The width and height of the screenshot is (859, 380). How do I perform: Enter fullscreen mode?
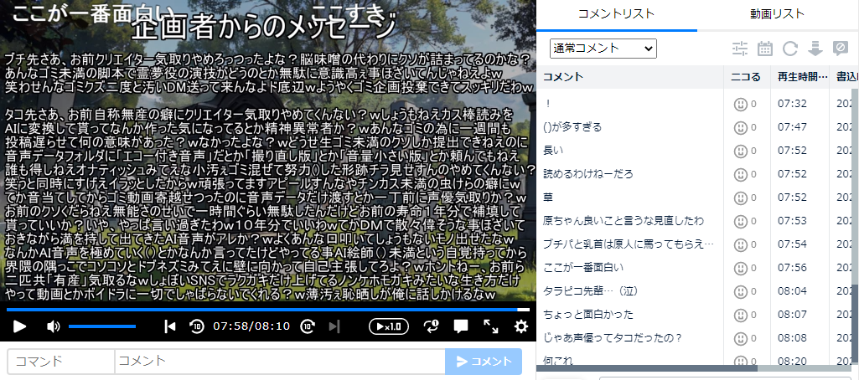(491, 327)
